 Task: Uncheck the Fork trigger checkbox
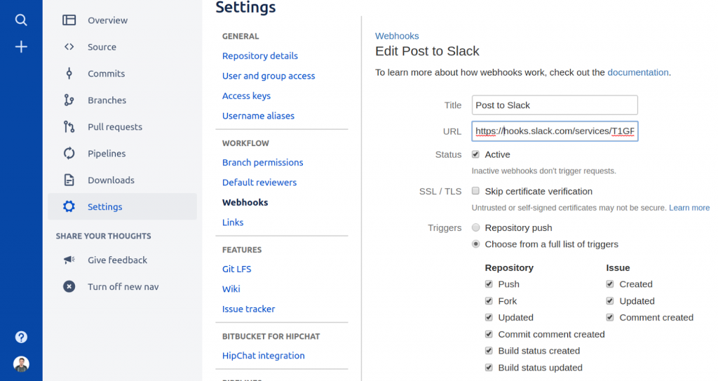pos(489,301)
